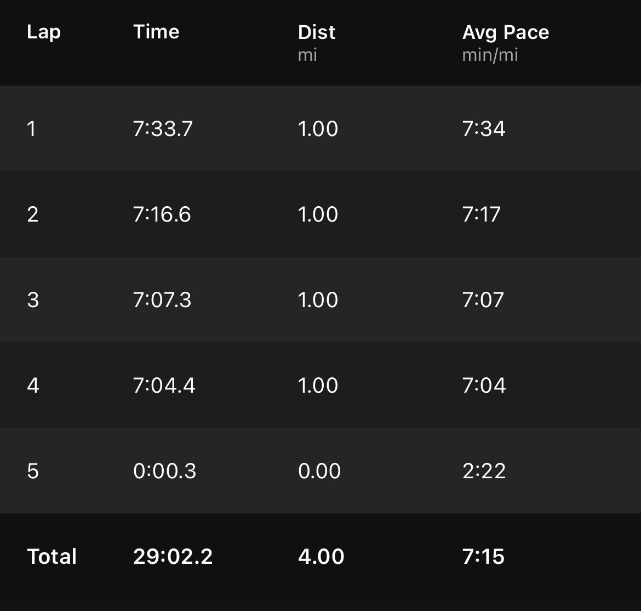Click the Time column header

click(x=156, y=32)
